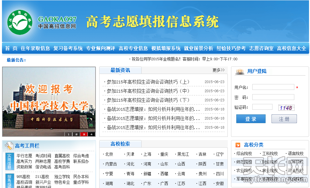Click the wrench icon beside 高考工具栏
The image size is (310, 188).
9,146
